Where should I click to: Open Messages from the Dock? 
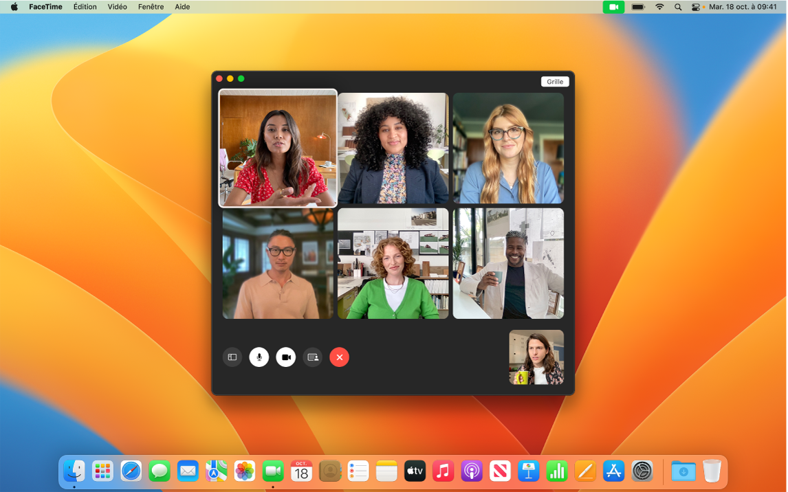[159, 471]
